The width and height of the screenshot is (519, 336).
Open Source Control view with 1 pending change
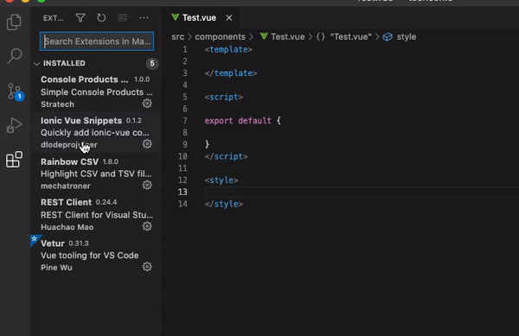16,92
